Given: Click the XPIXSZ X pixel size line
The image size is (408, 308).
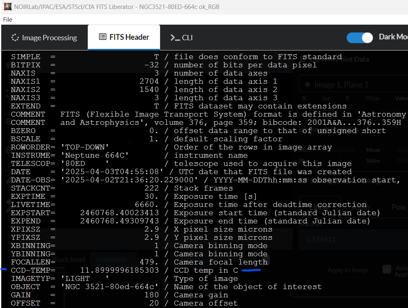Looking at the screenshot, I should click(x=142, y=229).
